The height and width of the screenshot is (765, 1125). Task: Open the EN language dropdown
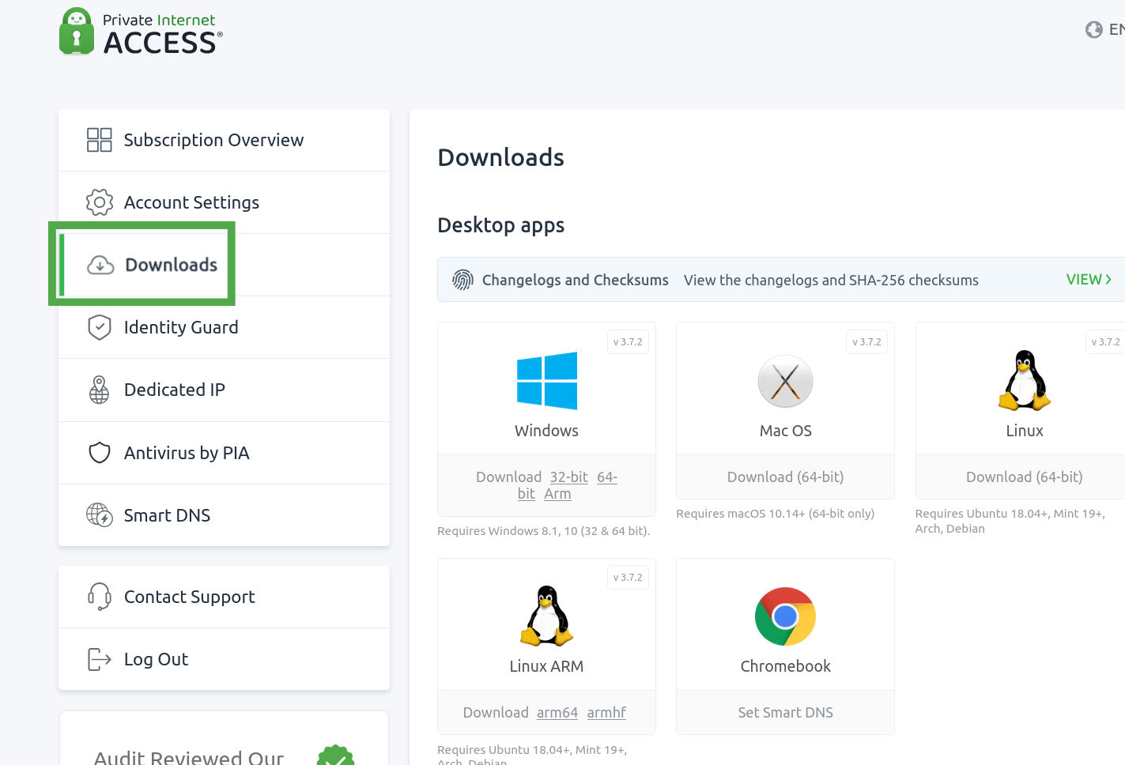coord(1105,30)
